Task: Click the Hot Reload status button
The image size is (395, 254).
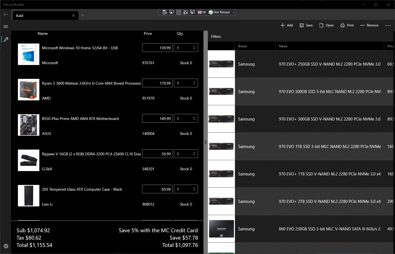Action: 219,12
